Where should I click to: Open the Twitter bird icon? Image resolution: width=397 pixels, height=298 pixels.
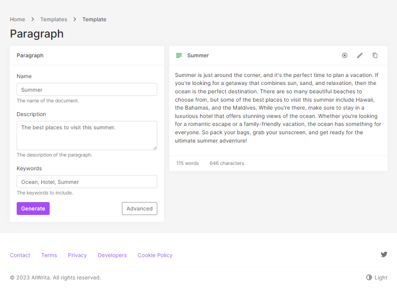384,254
